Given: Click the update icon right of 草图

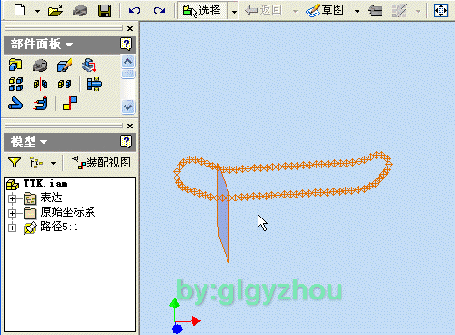Looking at the screenshot, I should [x=375, y=11].
